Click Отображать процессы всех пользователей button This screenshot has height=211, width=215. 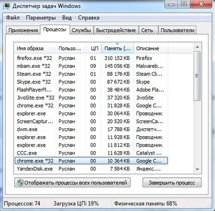72,182
